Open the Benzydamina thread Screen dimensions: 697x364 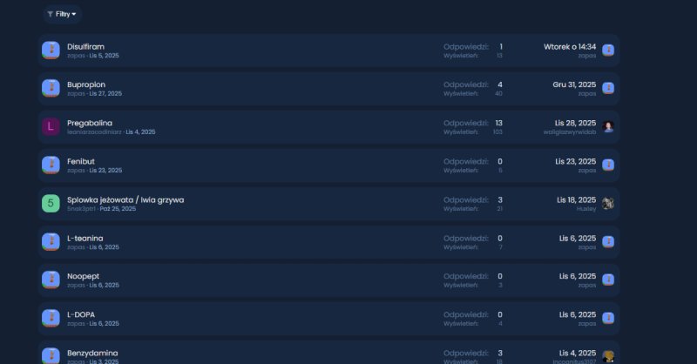point(92,354)
